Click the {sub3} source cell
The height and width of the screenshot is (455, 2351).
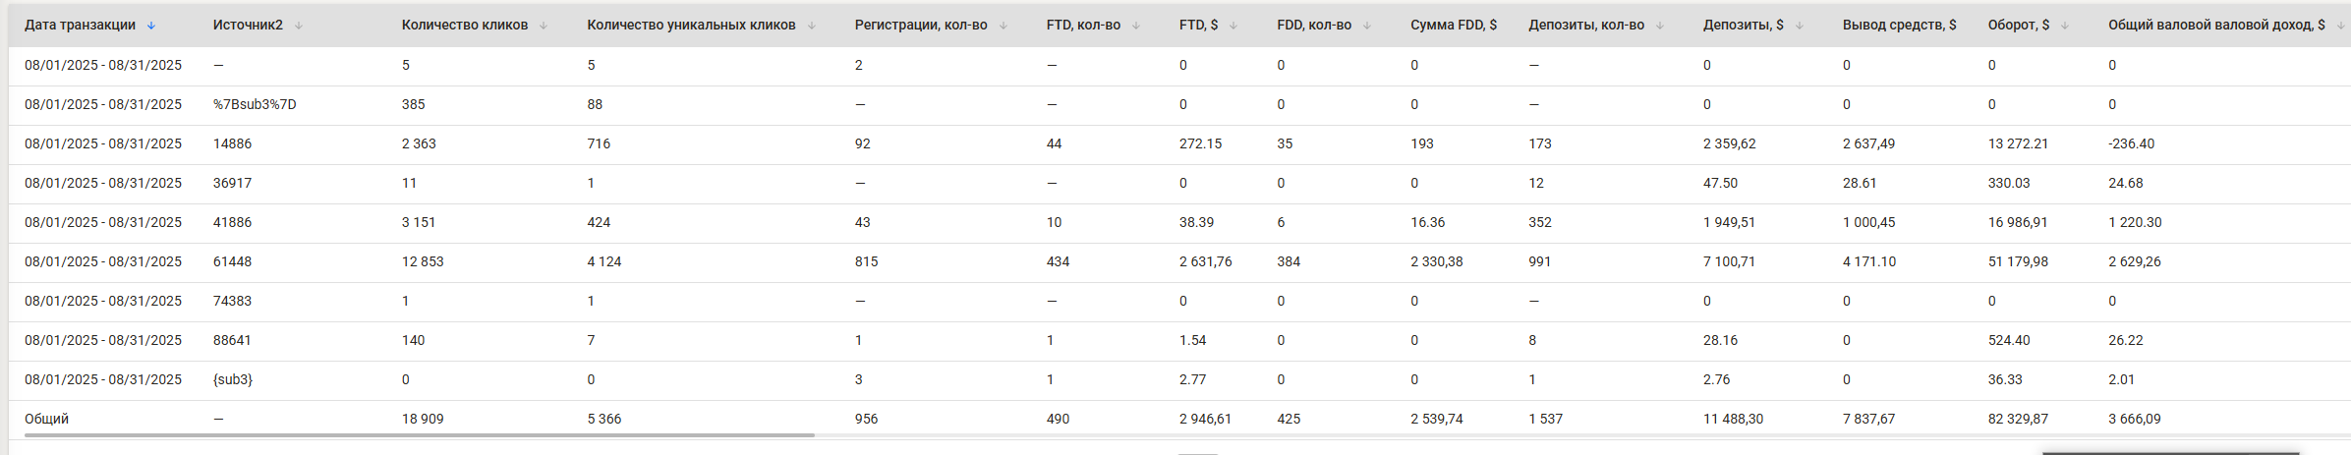pos(233,379)
